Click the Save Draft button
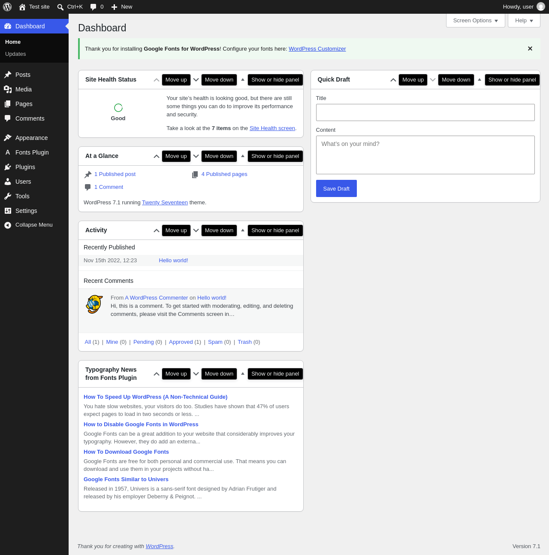Image resolution: width=549 pixels, height=555 pixels. coord(336,188)
